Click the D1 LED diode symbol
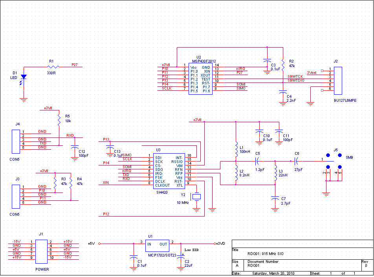The height and width of the screenshot is (277, 374). [x=24, y=77]
